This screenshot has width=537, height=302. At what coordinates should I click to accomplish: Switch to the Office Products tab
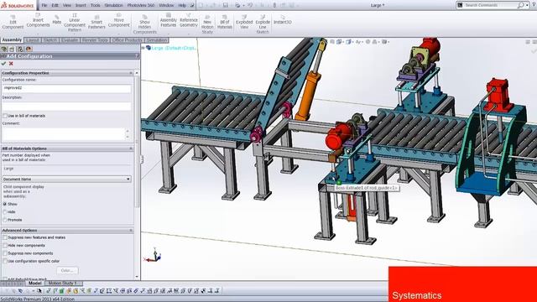[x=127, y=40]
